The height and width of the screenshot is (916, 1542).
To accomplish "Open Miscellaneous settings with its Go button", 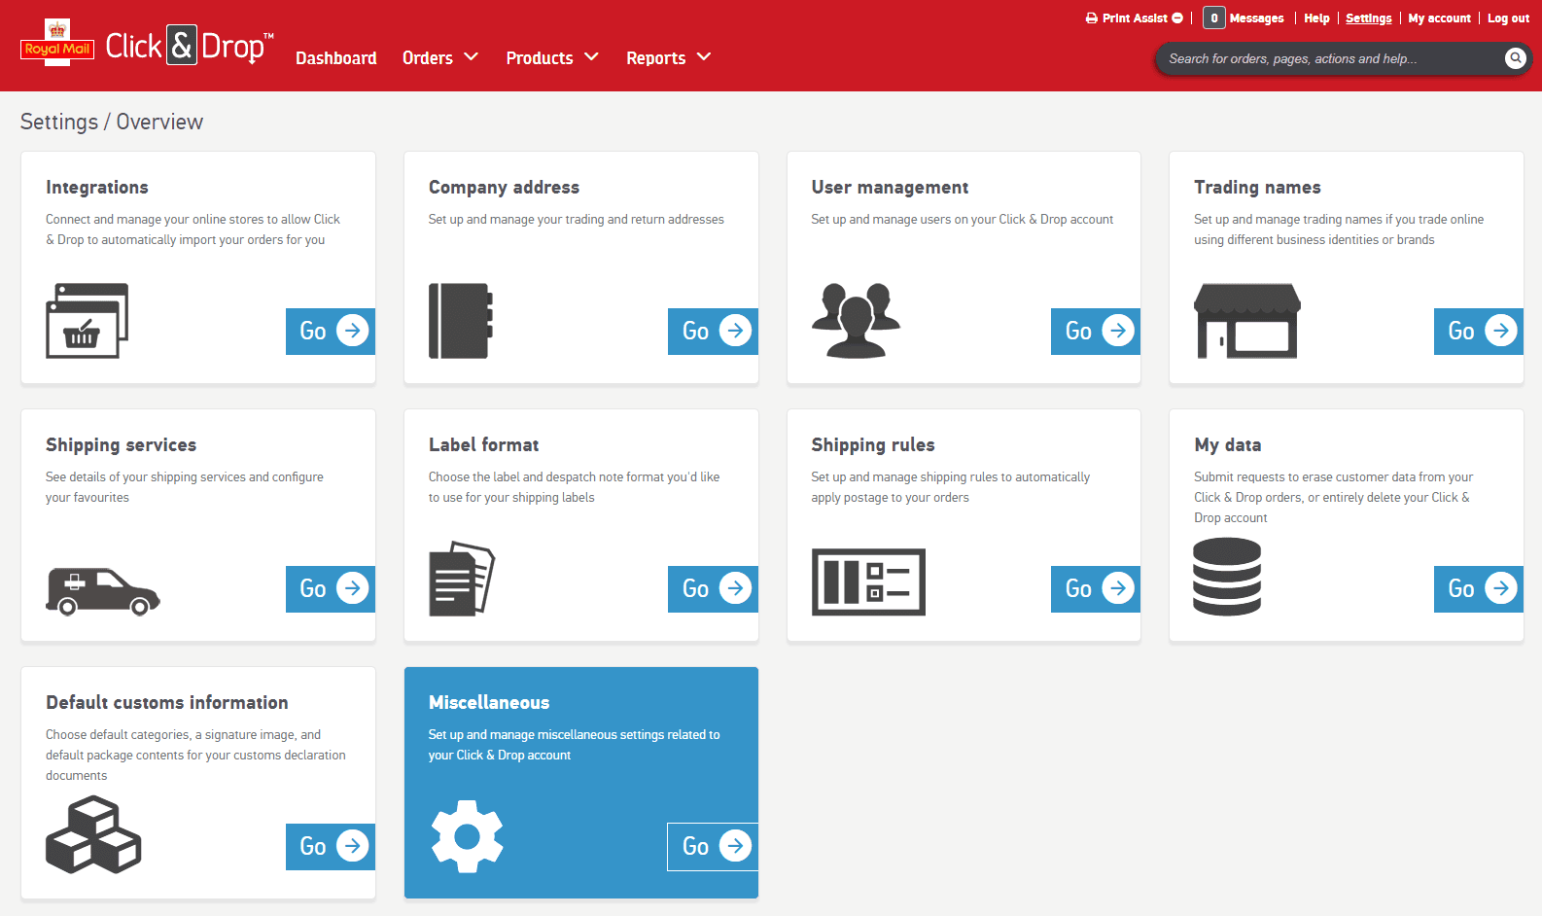I will [x=713, y=847].
